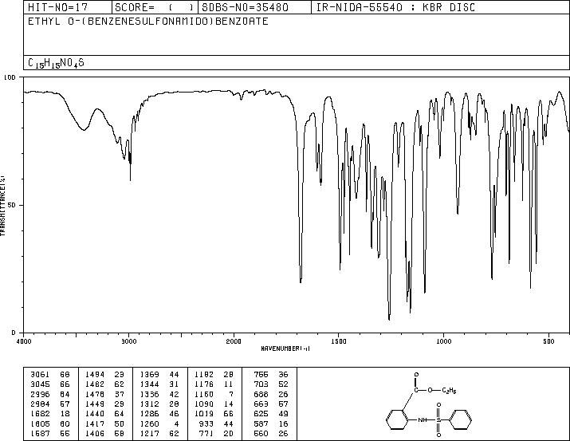The width and height of the screenshot is (570, 441).
Task: Click the 500 tick on wavenumber axis
Action: click(x=548, y=341)
